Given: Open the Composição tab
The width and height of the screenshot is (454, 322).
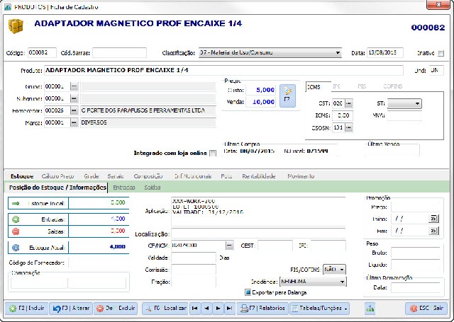Looking at the screenshot, I should coord(148,176).
